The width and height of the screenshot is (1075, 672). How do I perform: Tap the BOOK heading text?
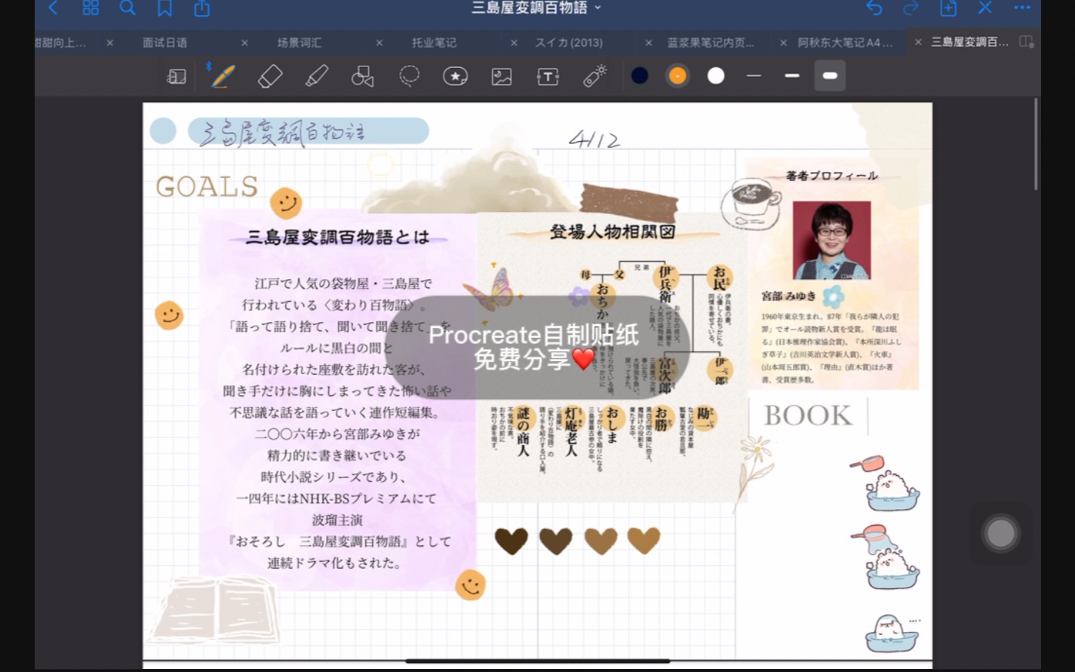tap(807, 416)
